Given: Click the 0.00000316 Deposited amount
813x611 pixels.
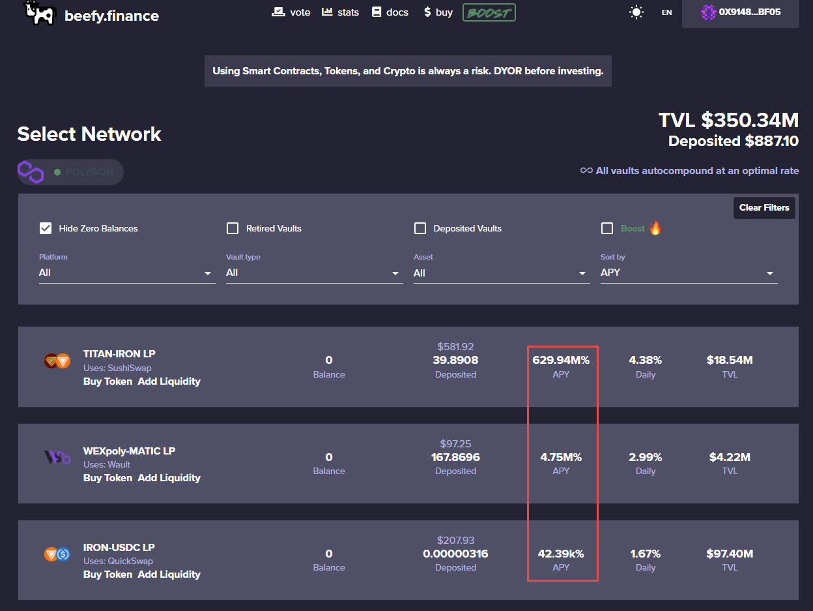Looking at the screenshot, I should click(x=455, y=554).
